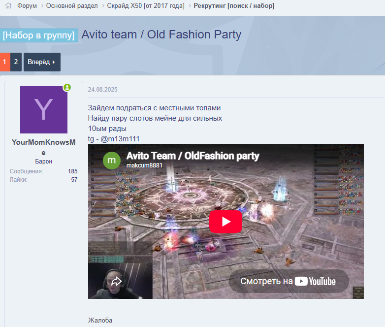This screenshot has width=385, height=327.
Task: Click the tg - @m13m111 contact text
Action: (114, 139)
